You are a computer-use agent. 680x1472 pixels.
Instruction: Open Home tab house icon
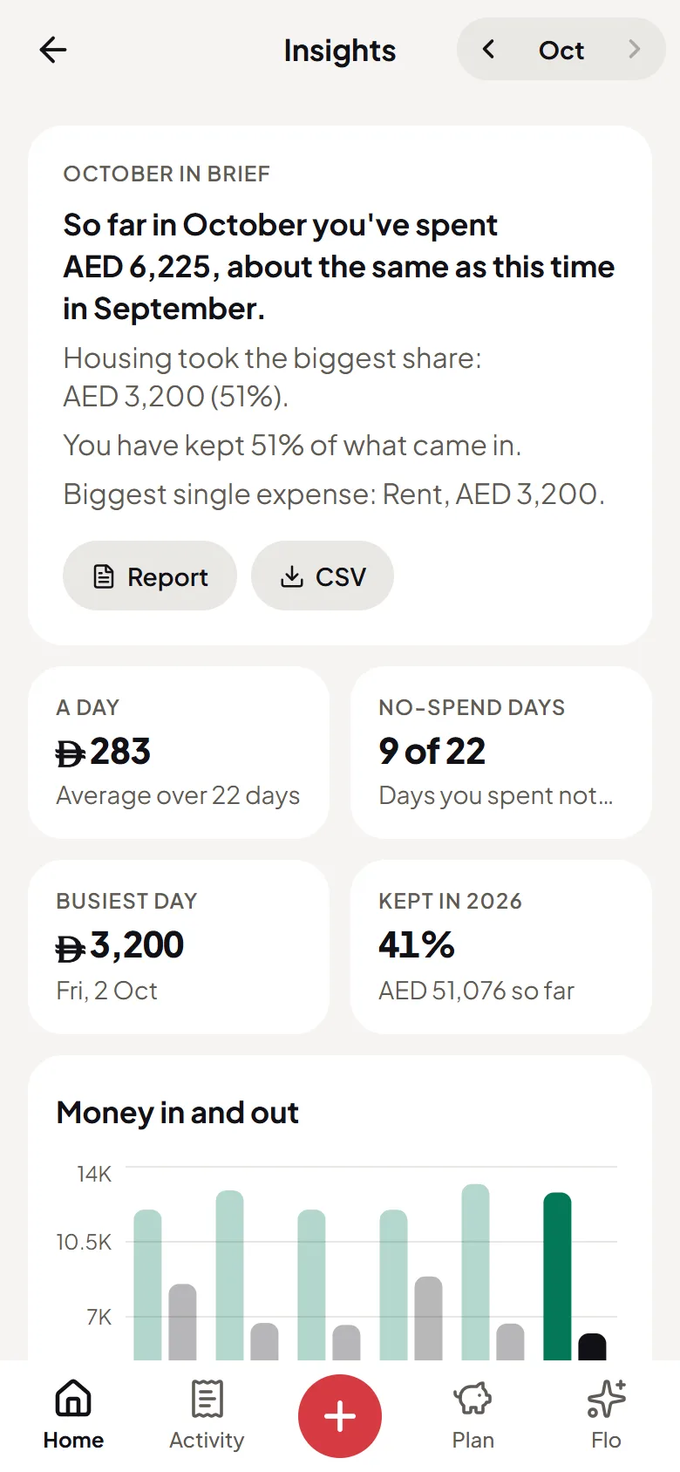point(73,1398)
